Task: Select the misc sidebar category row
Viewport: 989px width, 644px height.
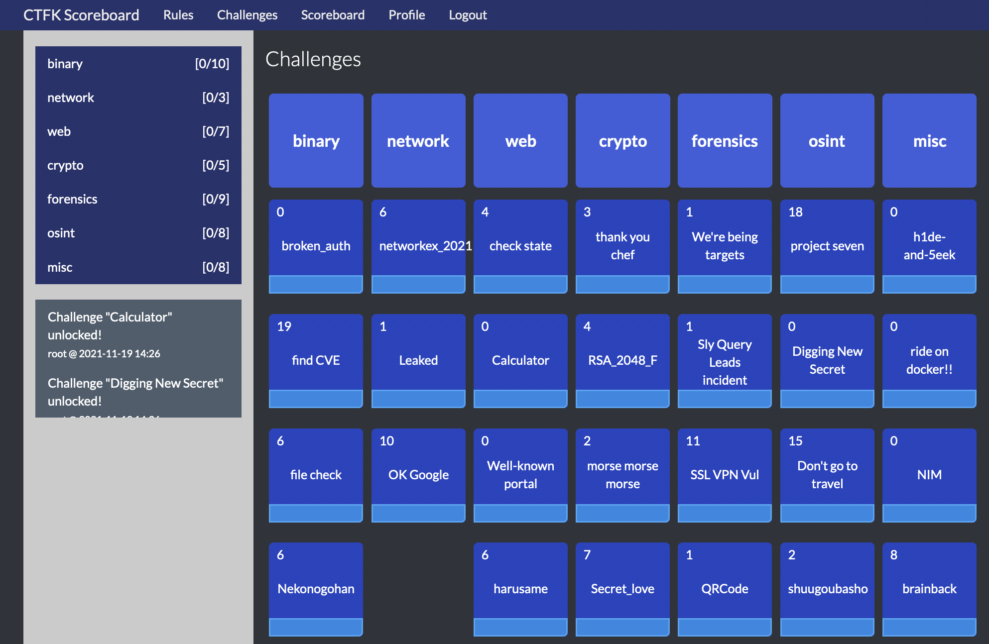Action: point(138,267)
